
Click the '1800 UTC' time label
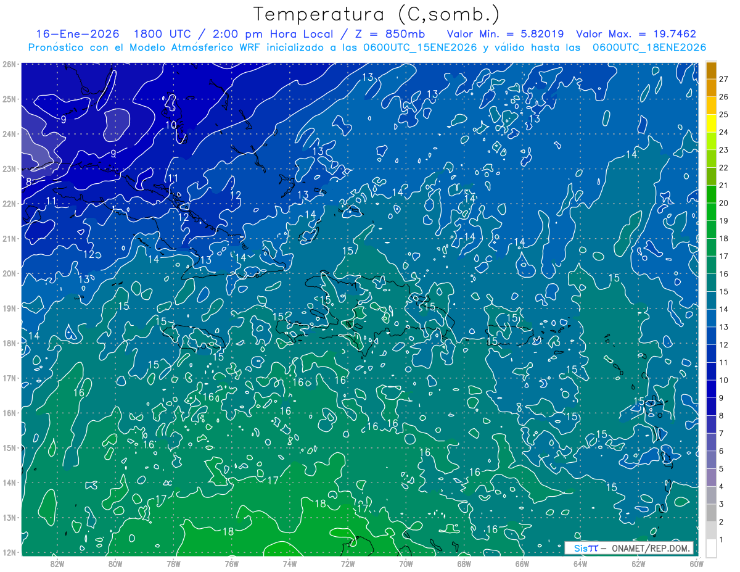coord(164,34)
